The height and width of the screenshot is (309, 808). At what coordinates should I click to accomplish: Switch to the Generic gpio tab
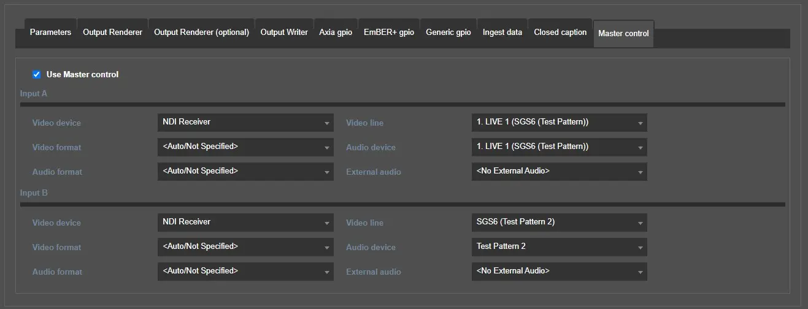[x=448, y=32]
